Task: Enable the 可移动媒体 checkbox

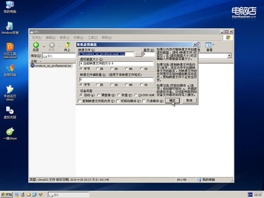Action: coord(118,101)
